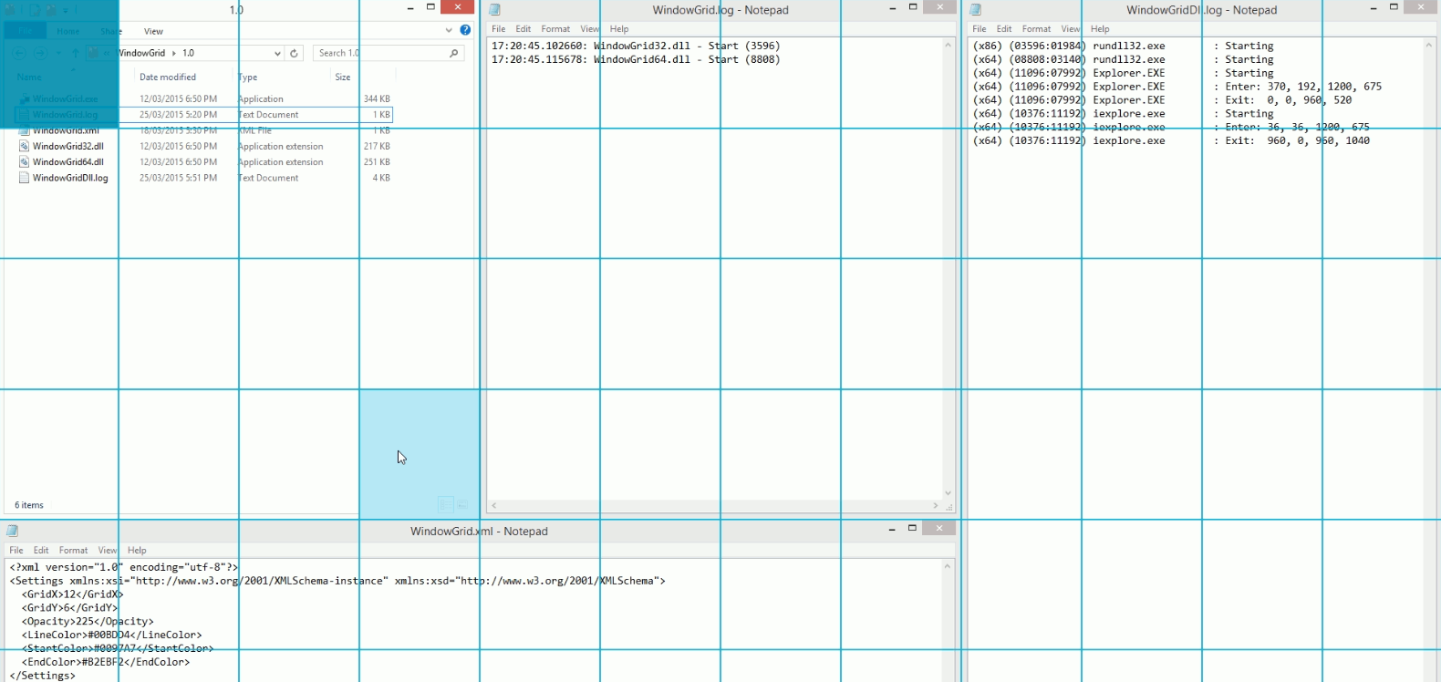1441x682 pixels.
Task: Open Format menu in WindowGridDll.log Notepad
Action: tap(1036, 29)
